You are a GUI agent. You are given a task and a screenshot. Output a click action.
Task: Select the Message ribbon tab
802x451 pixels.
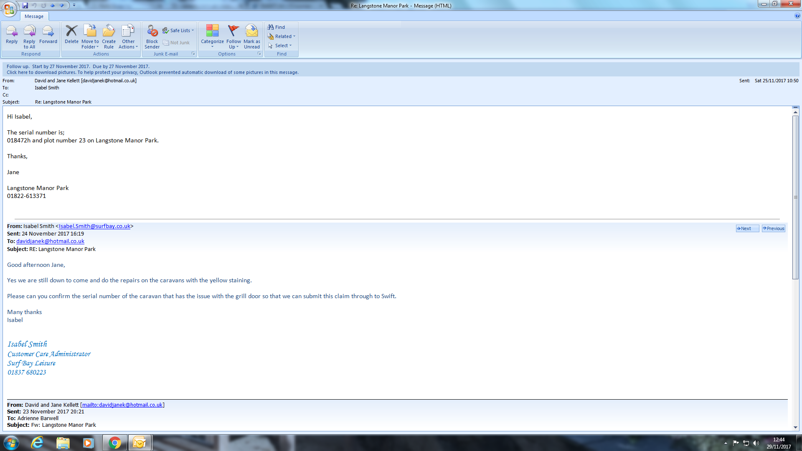coord(34,16)
